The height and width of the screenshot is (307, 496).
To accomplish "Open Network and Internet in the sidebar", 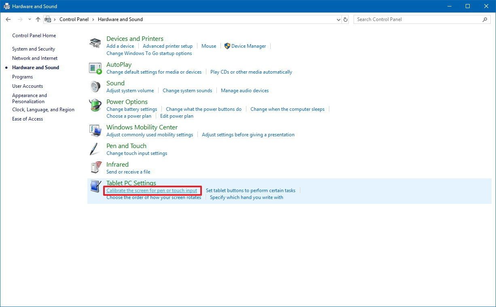I will pyautogui.click(x=35, y=58).
